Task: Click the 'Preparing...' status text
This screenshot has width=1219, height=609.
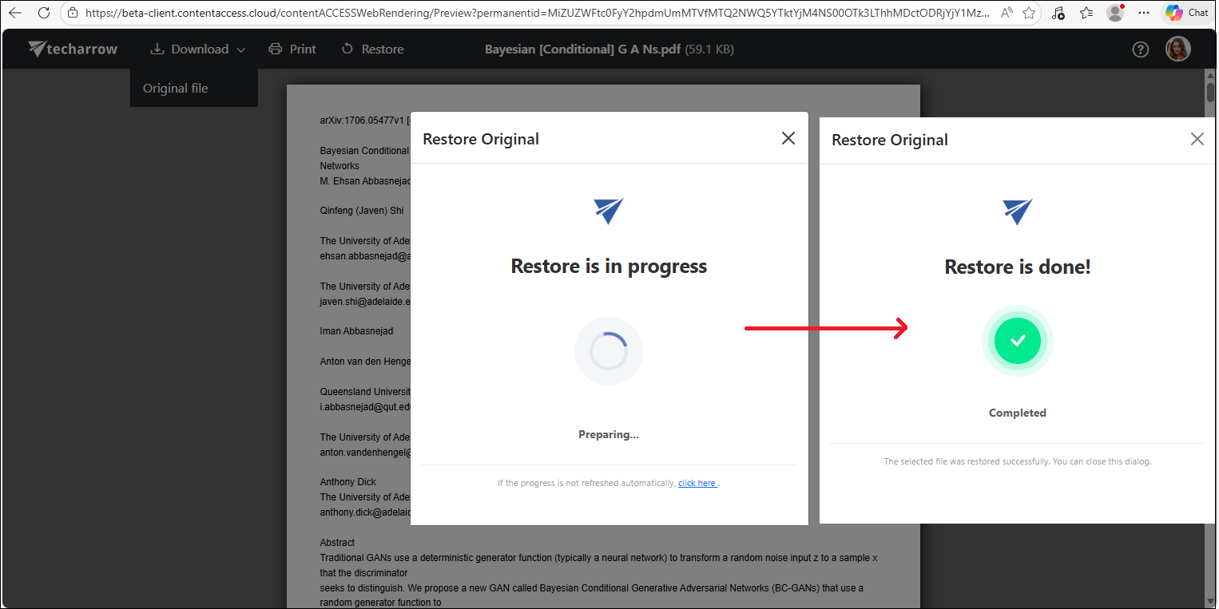Action: tap(609, 434)
